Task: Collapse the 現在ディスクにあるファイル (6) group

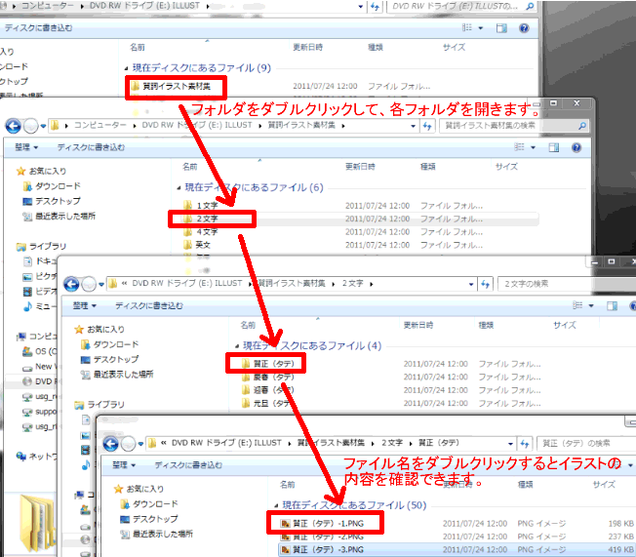Action: pyautogui.click(x=179, y=188)
